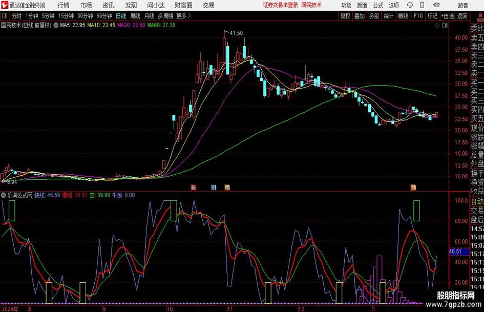Click the 空: 39.96 indicator value

pyautogui.click(x=100, y=195)
